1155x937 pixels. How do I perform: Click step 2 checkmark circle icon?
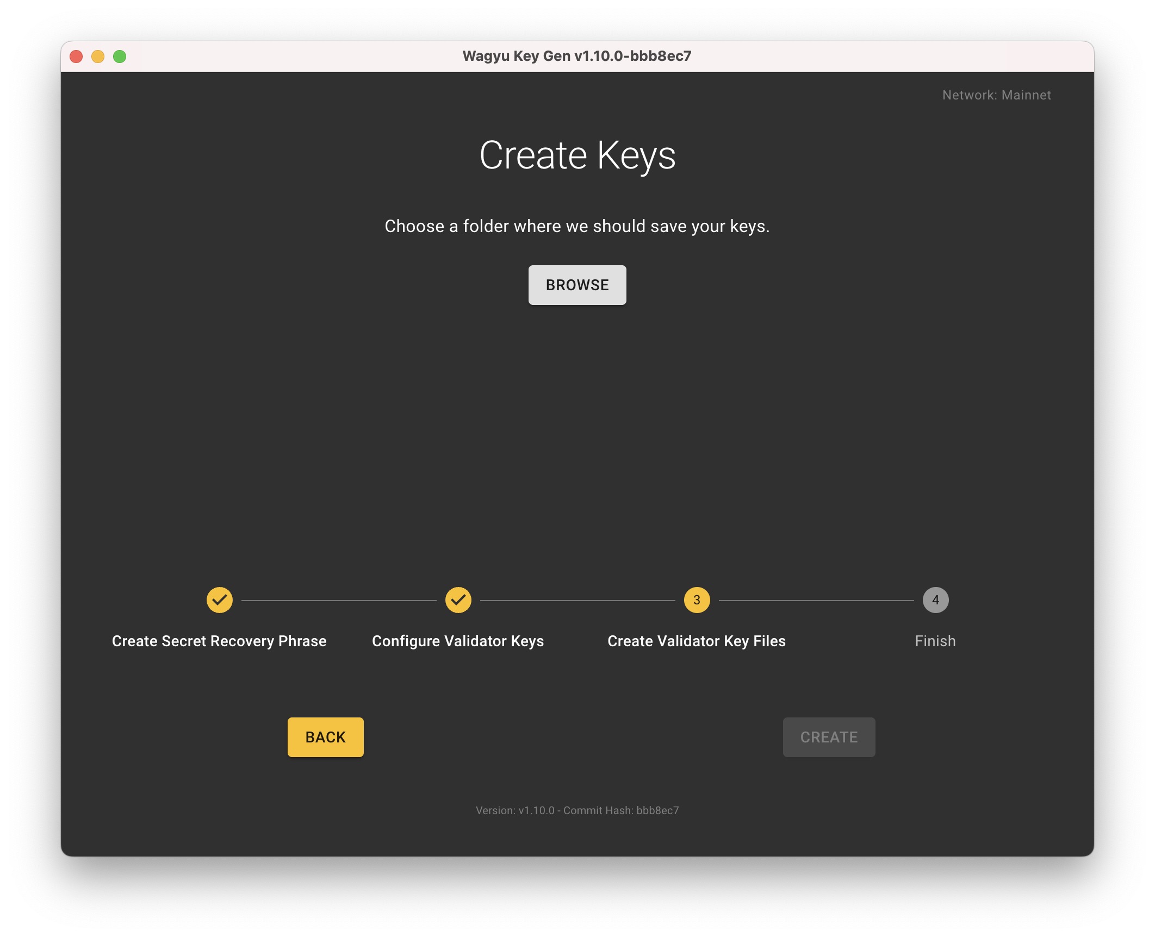pyautogui.click(x=458, y=600)
